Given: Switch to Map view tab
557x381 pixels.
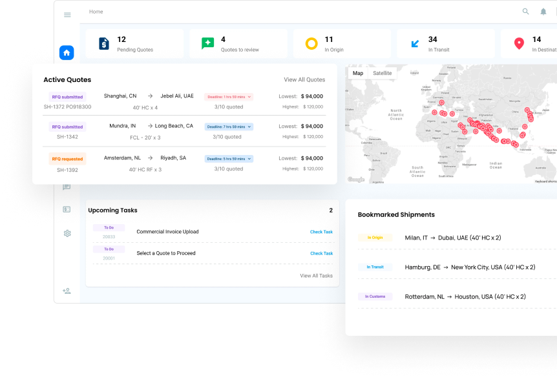Looking at the screenshot, I should pyautogui.click(x=358, y=73).
